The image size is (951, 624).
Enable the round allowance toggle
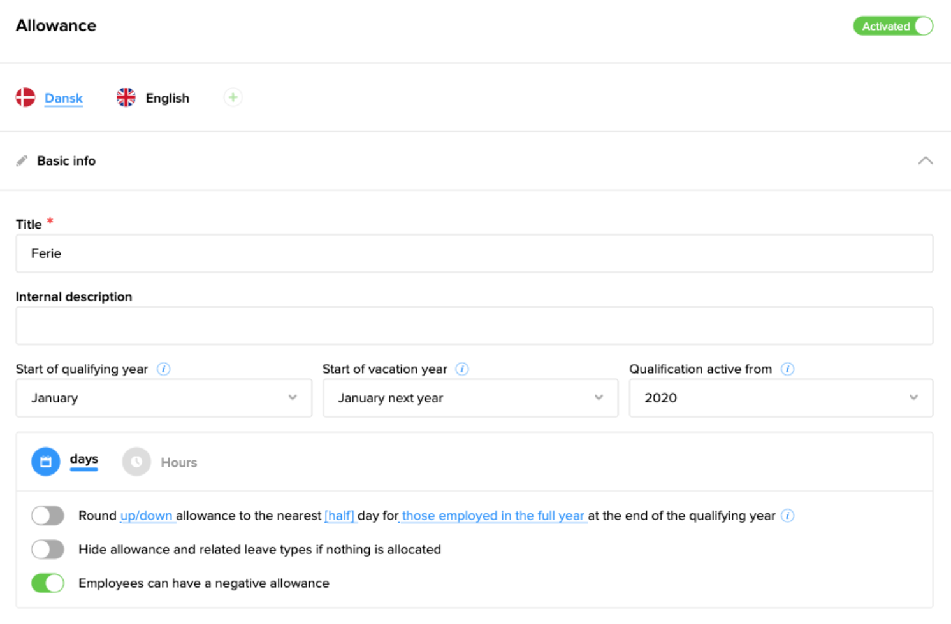48,516
